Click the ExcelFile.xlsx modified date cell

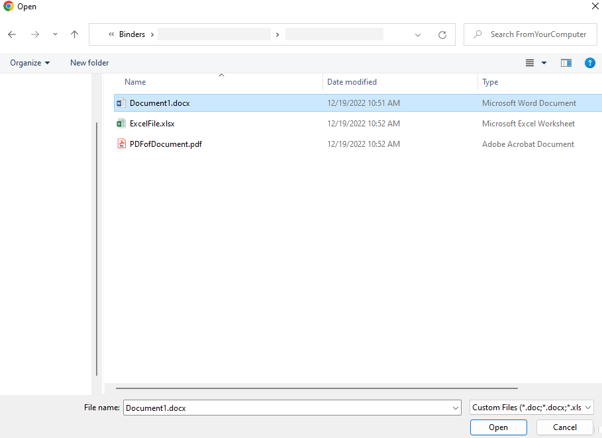click(x=364, y=124)
